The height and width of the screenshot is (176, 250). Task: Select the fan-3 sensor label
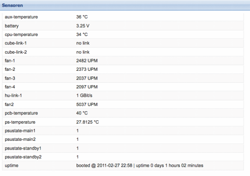coord(10,78)
